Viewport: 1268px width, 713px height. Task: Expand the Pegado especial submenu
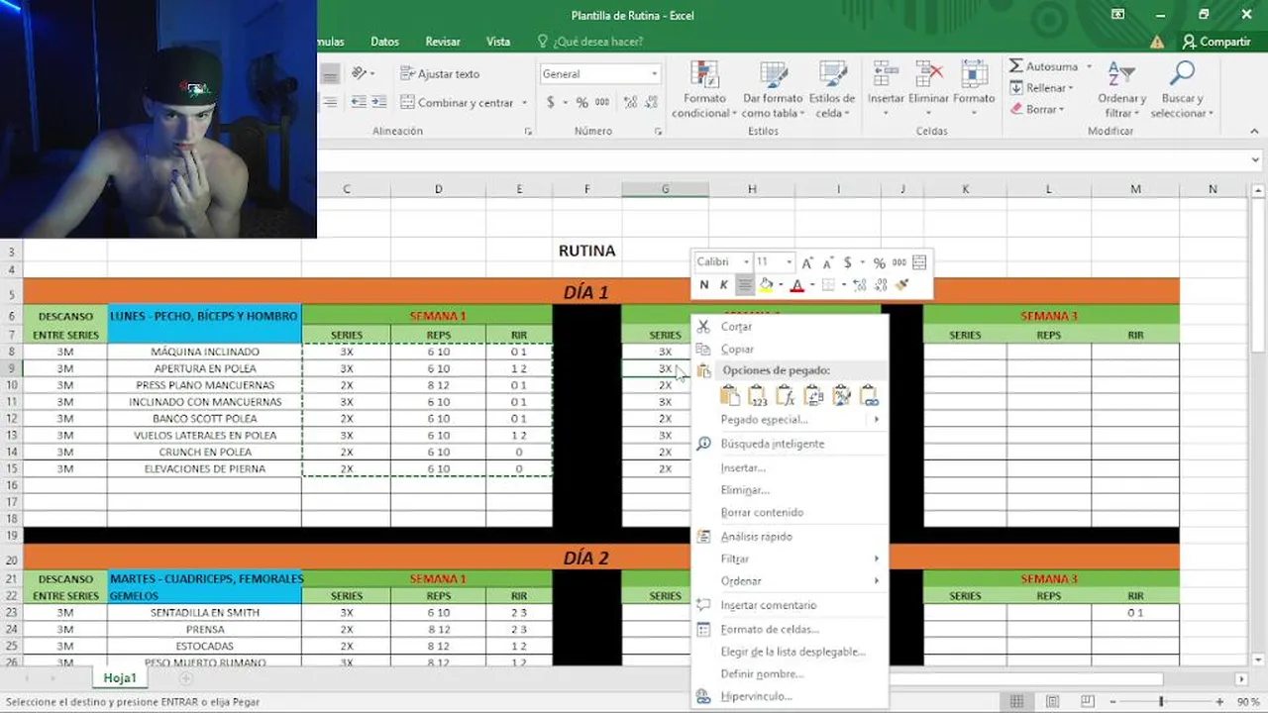(x=876, y=420)
